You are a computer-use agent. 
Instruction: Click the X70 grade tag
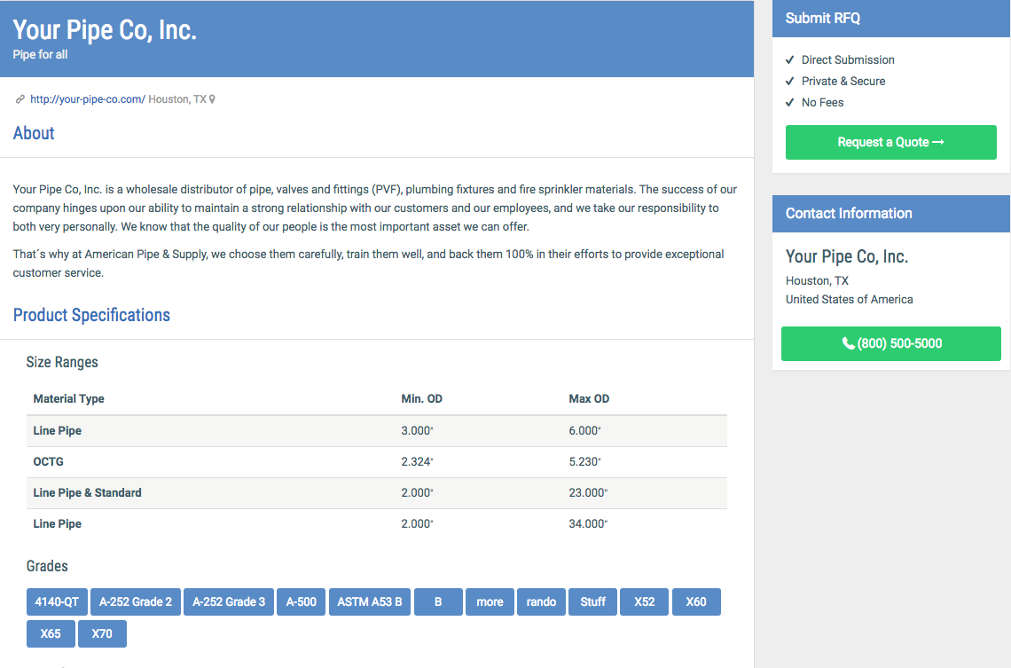pyautogui.click(x=102, y=633)
